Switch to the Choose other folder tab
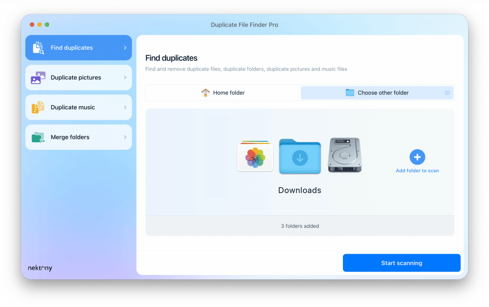Screen dimensions: 489x307 click(377, 93)
